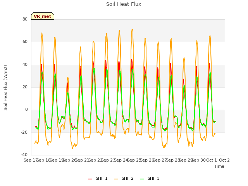Screen dimensions: 248x186
Task: Click the VR_met annotation label
Action: [43, 16]
